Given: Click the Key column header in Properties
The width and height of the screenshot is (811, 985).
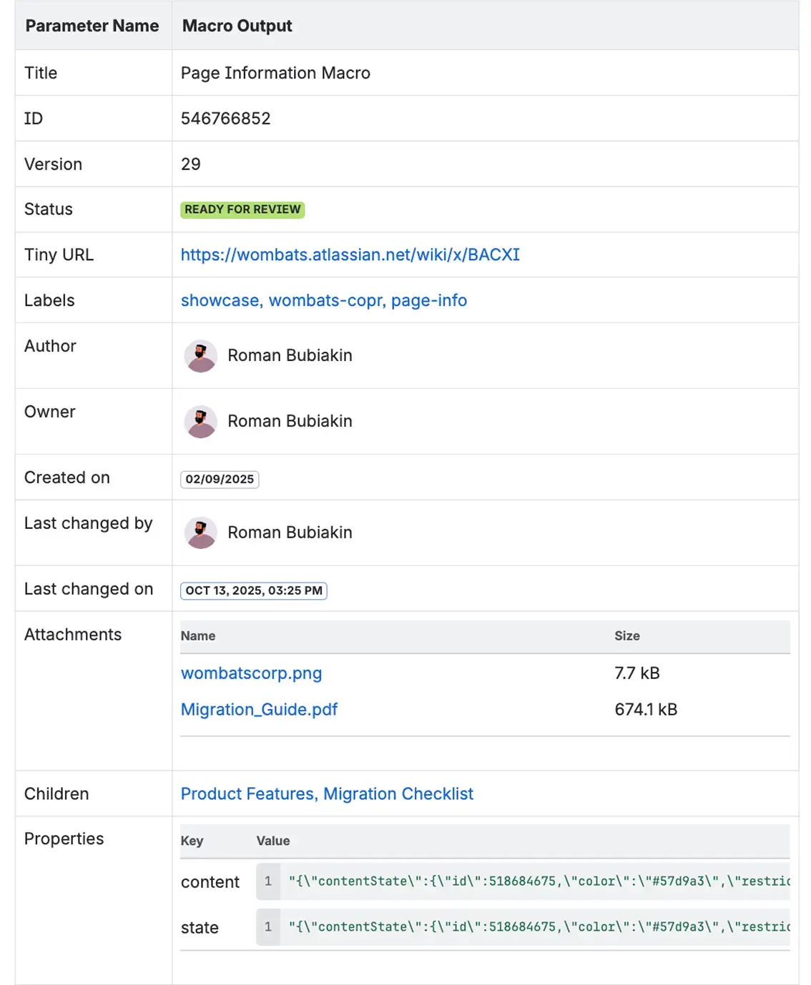Looking at the screenshot, I should point(192,841).
